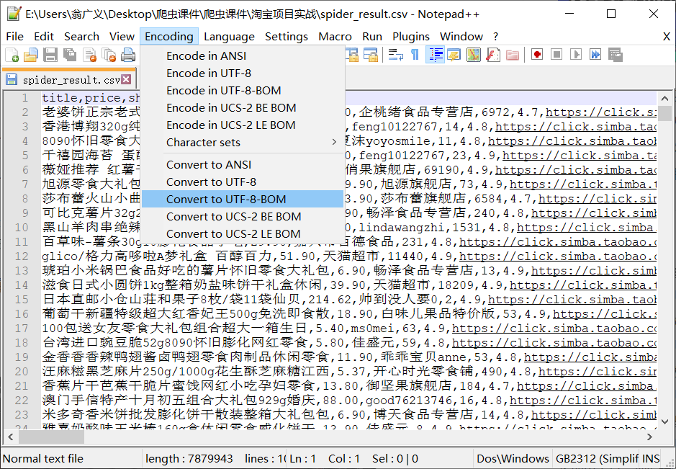This screenshot has height=469, width=676.
Task: Show the Document Map panel icon
Action: point(474,55)
